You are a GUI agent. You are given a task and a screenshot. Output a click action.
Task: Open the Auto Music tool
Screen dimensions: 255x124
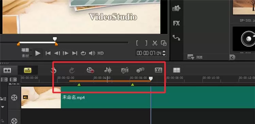click(125, 71)
